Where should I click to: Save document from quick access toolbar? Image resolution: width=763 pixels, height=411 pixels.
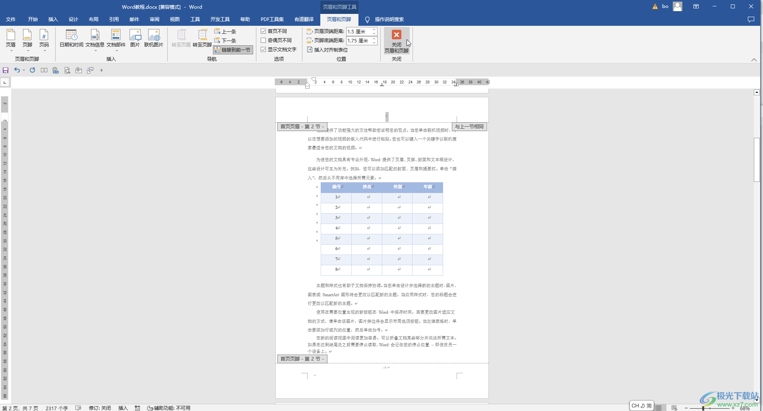[x=6, y=70]
